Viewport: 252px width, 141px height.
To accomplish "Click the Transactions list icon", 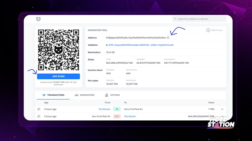I will point(44,95).
